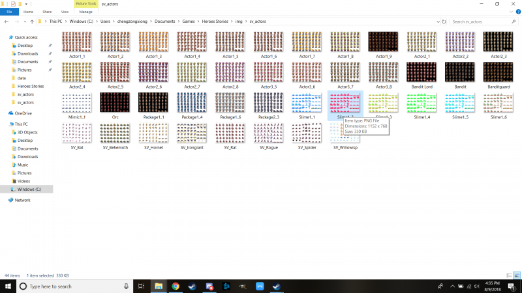Image resolution: width=522 pixels, height=293 pixels.
Task: Switch to the Share ribbon tab
Action: tap(47, 12)
